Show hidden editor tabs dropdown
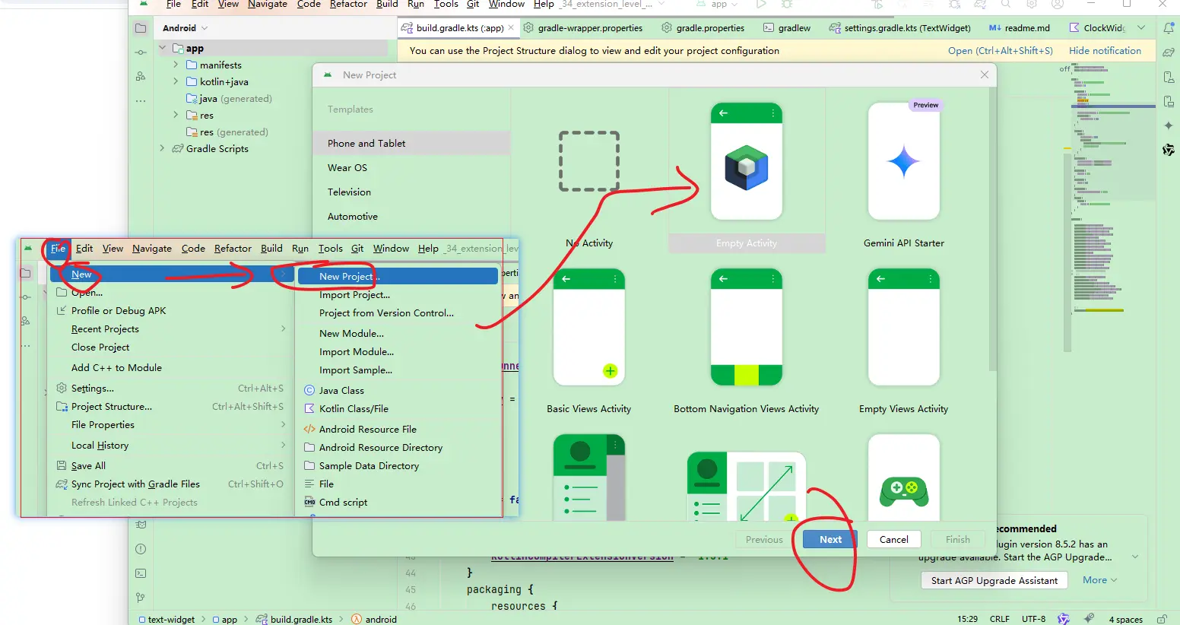This screenshot has width=1180, height=625. [1140, 28]
